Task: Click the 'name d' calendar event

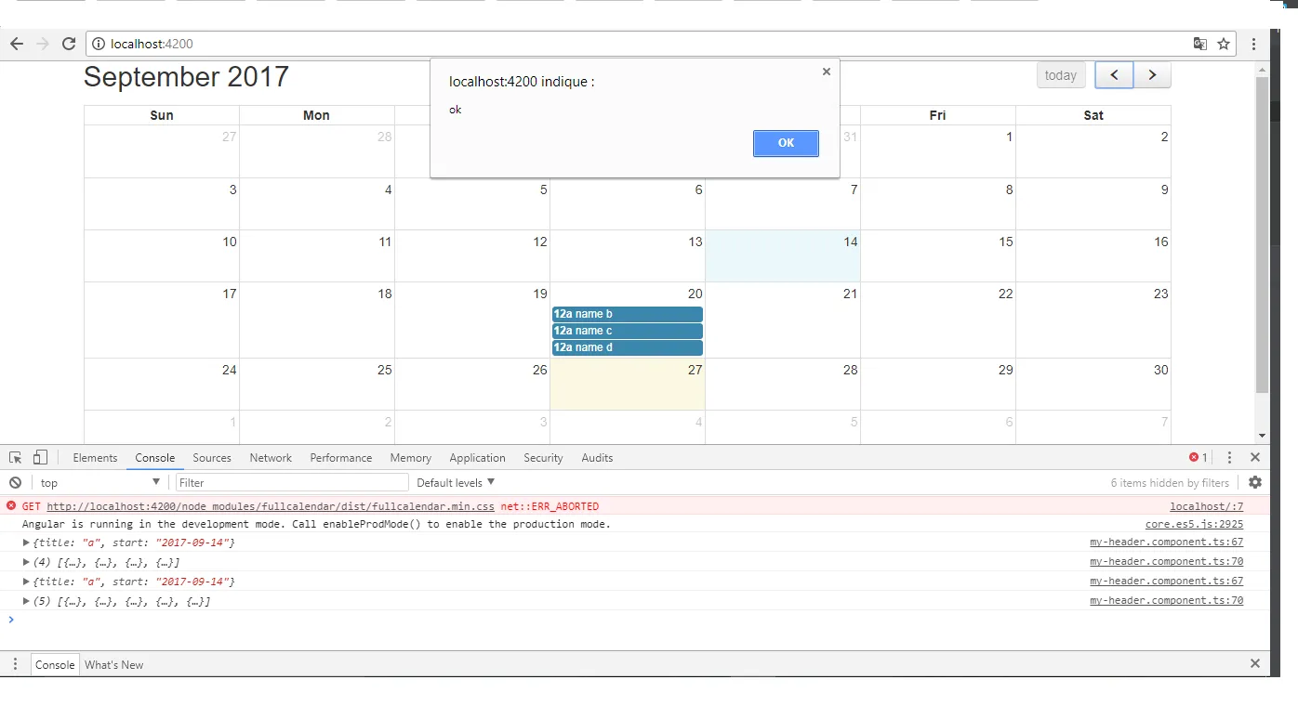Action: point(627,347)
